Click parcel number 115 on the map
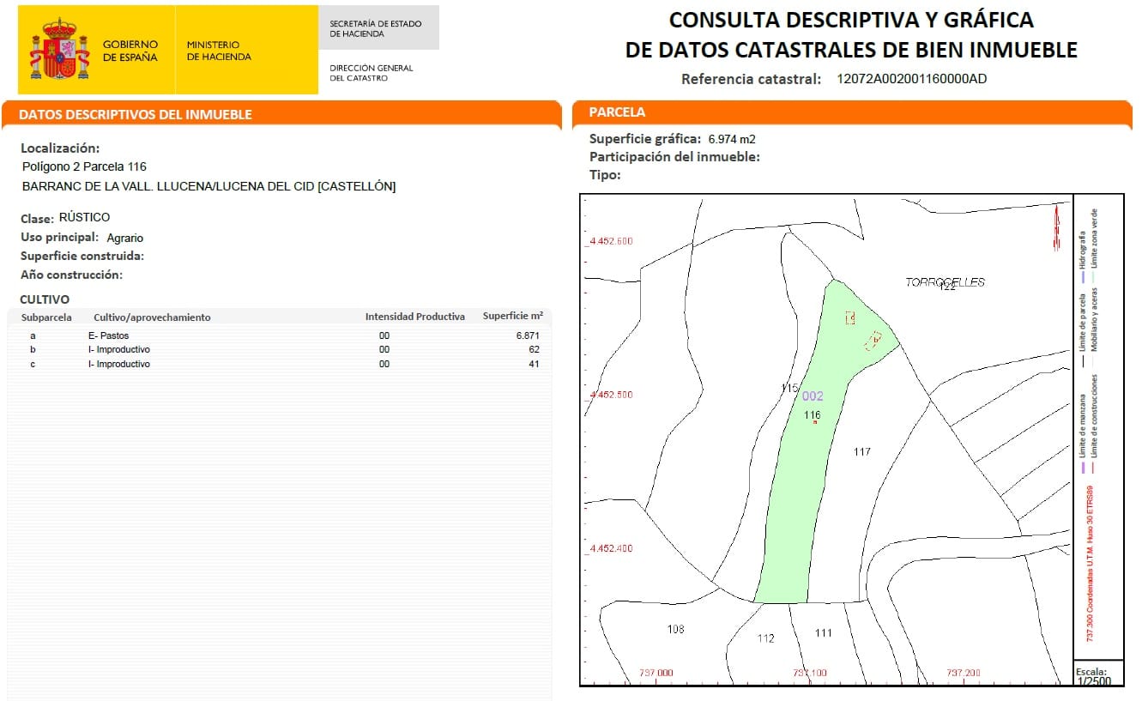This screenshot has width=1142, height=701. pyautogui.click(x=789, y=389)
